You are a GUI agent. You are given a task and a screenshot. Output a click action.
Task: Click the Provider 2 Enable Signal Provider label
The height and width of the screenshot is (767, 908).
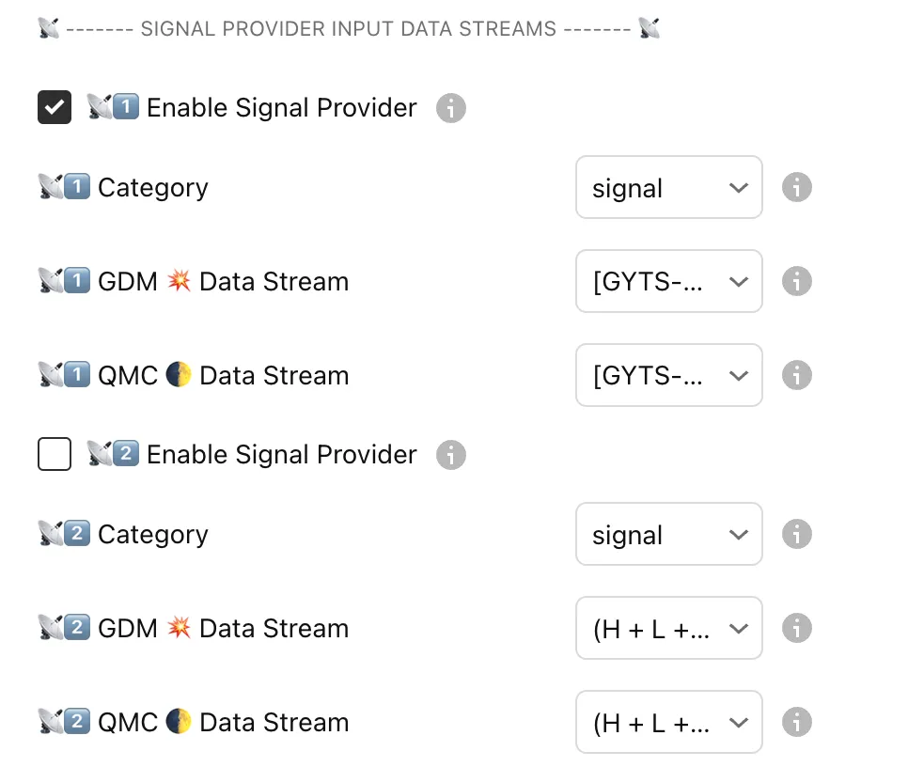(281, 455)
